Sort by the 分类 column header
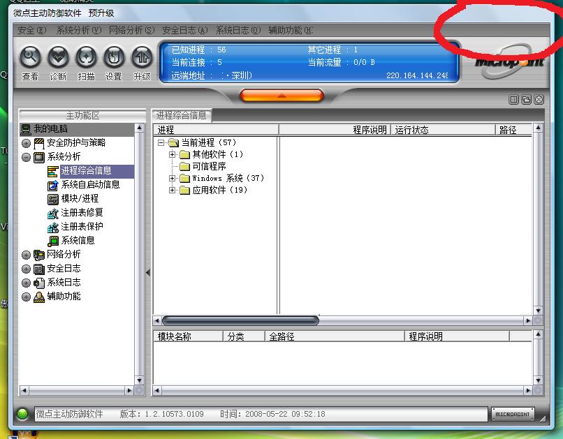This screenshot has height=439, width=563. tap(244, 336)
